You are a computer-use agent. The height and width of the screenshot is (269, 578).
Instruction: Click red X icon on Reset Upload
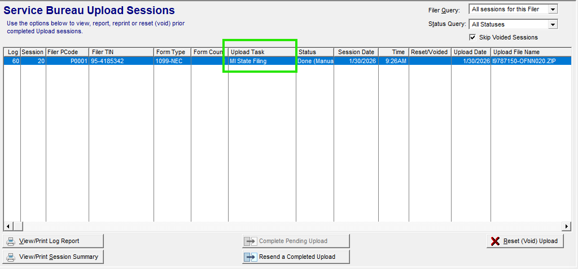point(495,241)
